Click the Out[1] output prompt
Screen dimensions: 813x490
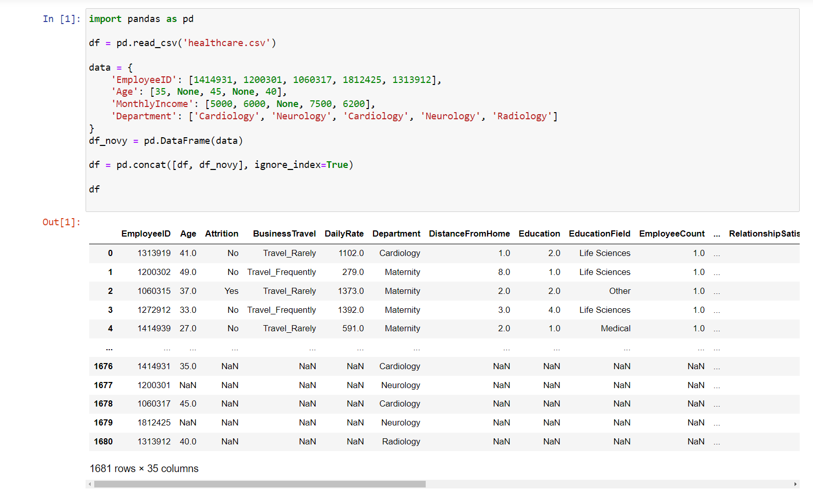coord(61,222)
